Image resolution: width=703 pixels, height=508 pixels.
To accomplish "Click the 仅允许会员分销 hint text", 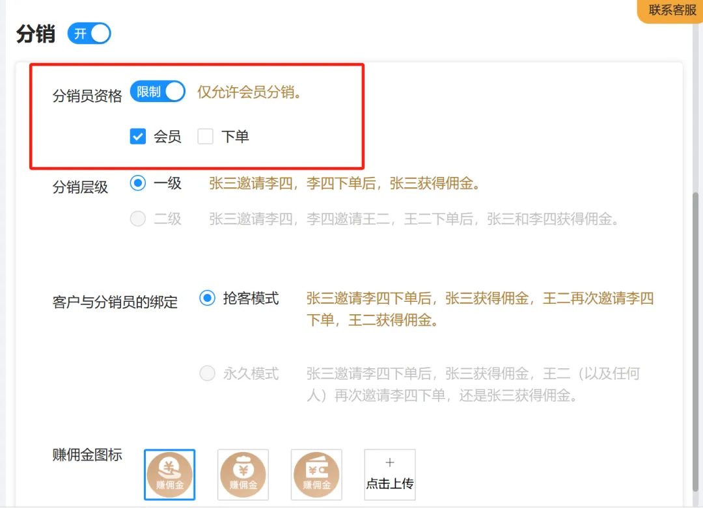I will pyautogui.click(x=250, y=92).
